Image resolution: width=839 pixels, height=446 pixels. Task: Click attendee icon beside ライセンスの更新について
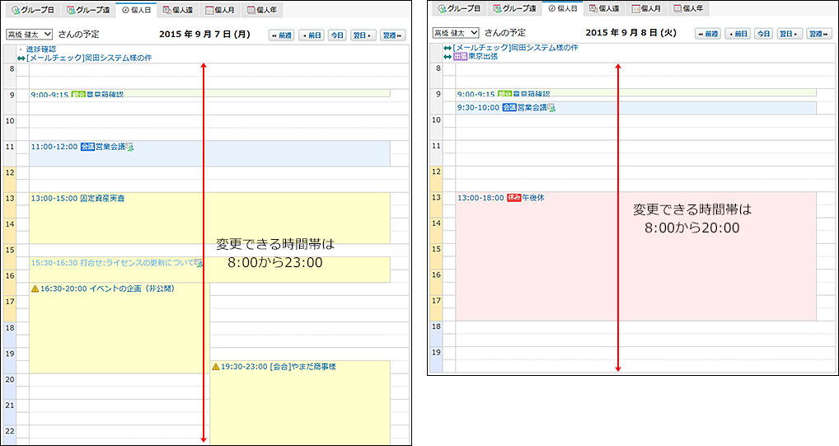[199, 263]
